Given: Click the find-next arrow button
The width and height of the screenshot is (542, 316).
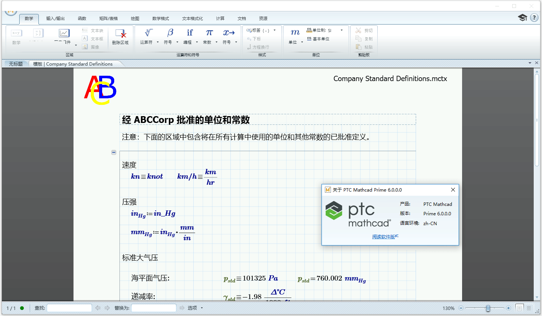Looking at the screenshot, I should [107, 308].
